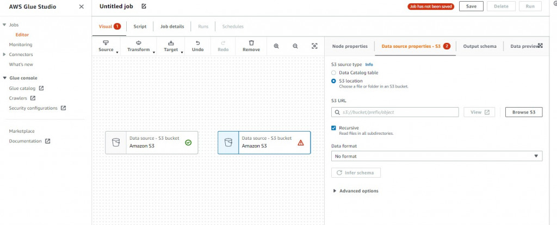
Task: Close the AWS Glue Studio sidebar
Action: pyautogui.click(x=82, y=7)
